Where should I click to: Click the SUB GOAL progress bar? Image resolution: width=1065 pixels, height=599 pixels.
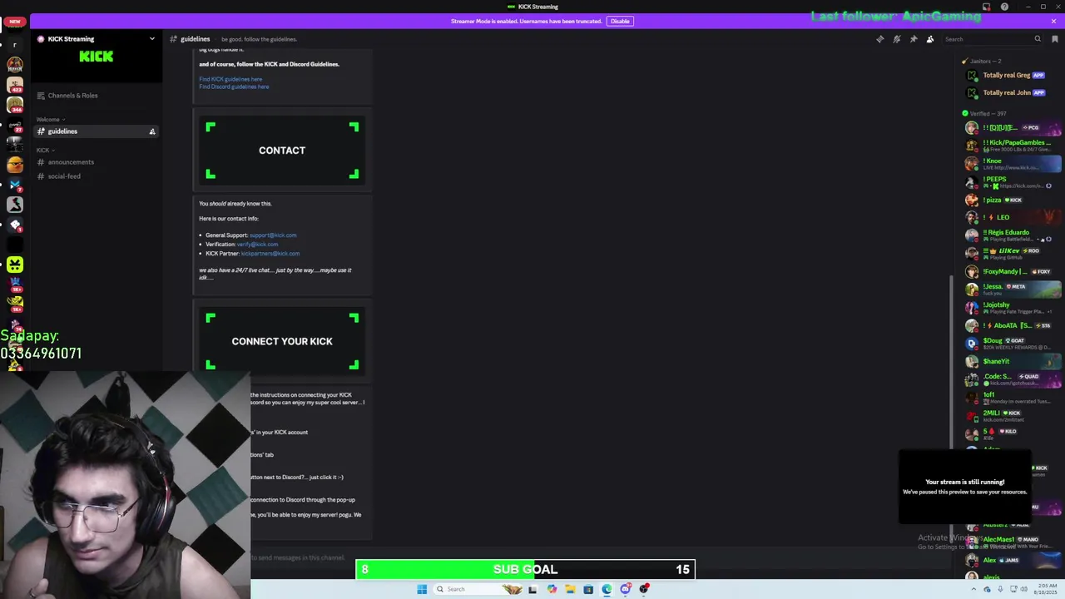click(x=525, y=569)
